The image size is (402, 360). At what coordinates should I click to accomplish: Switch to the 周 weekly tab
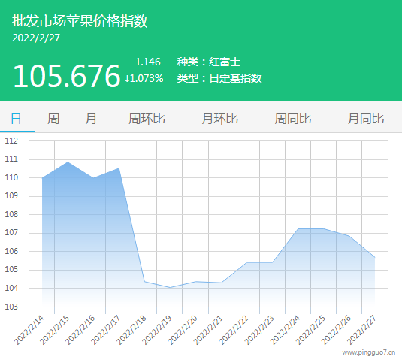point(53,119)
